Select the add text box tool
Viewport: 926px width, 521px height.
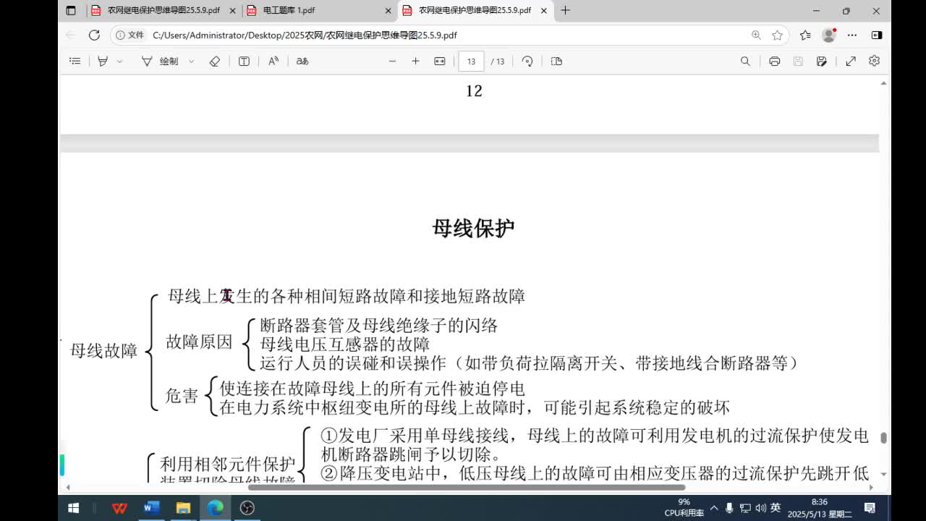tap(244, 62)
